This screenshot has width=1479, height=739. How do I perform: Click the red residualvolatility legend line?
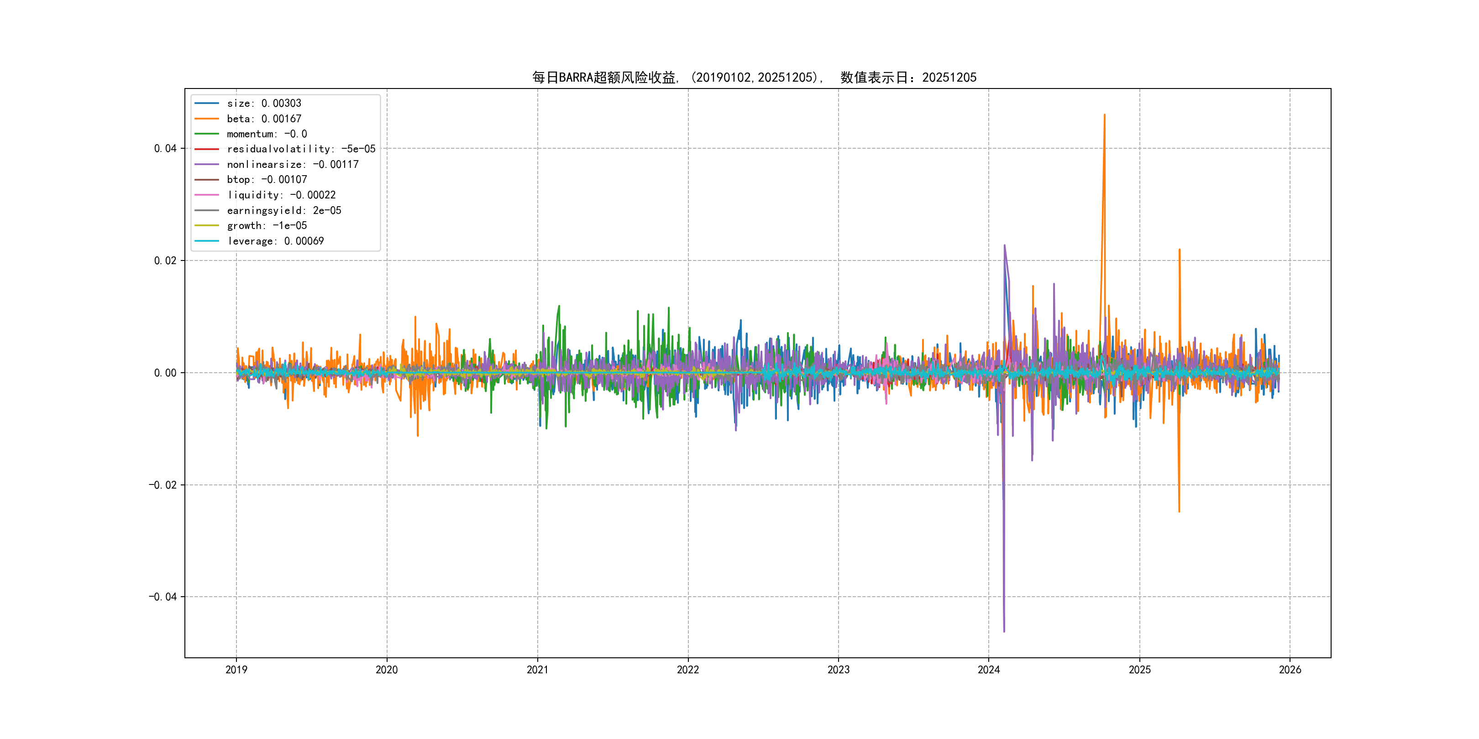(x=206, y=149)
